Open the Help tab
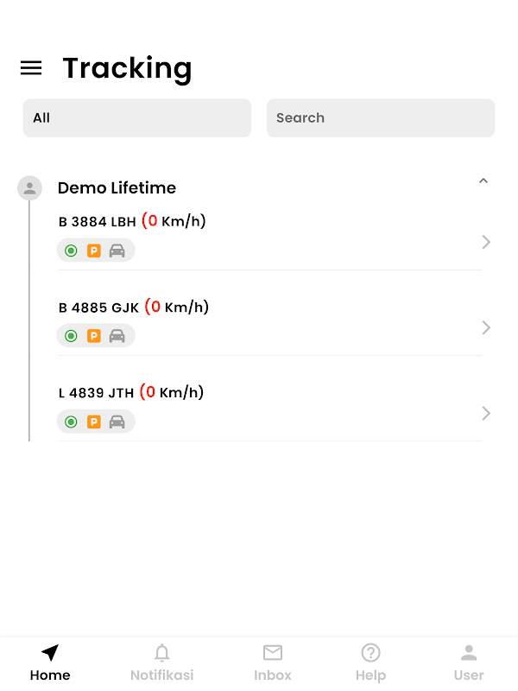This screenshot has width=518, height=691. pos(370,662)
